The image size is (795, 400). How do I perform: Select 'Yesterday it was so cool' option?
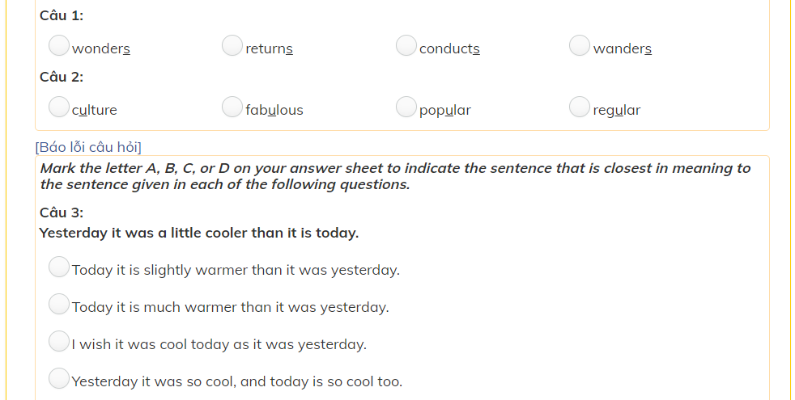click(x=59, y=378)
